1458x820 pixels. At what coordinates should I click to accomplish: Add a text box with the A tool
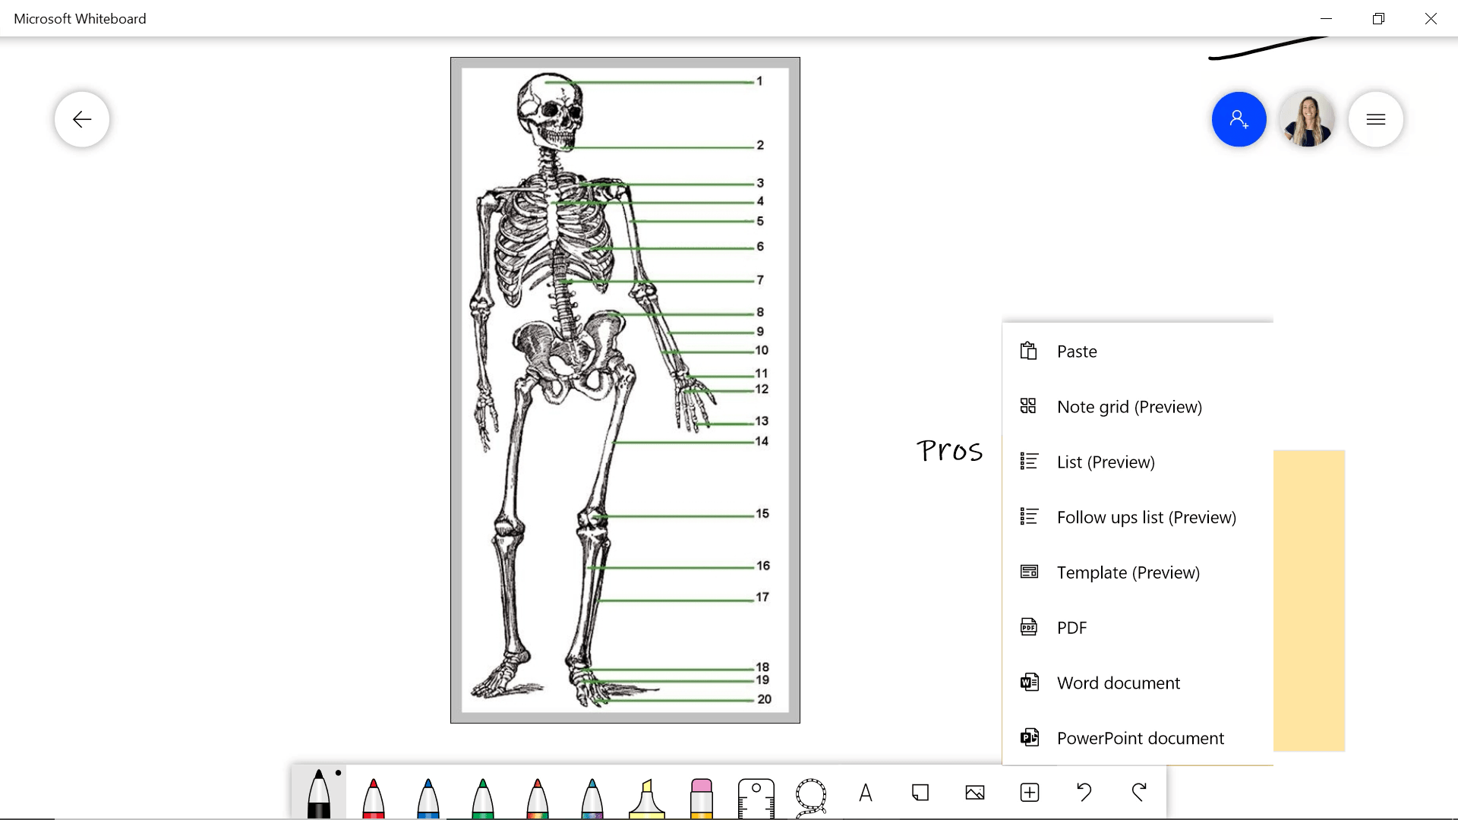866,793
